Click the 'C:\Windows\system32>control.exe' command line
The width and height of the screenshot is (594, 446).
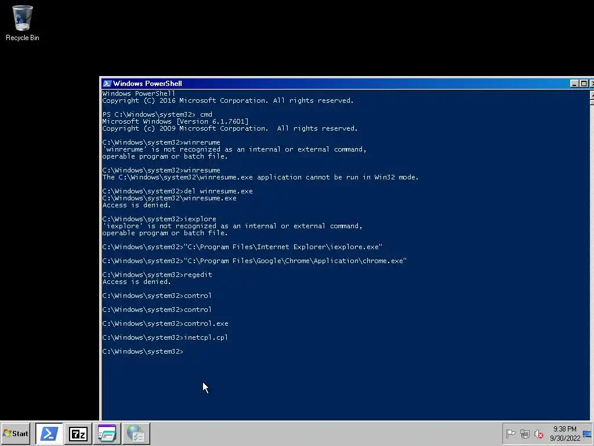point(165,324)
